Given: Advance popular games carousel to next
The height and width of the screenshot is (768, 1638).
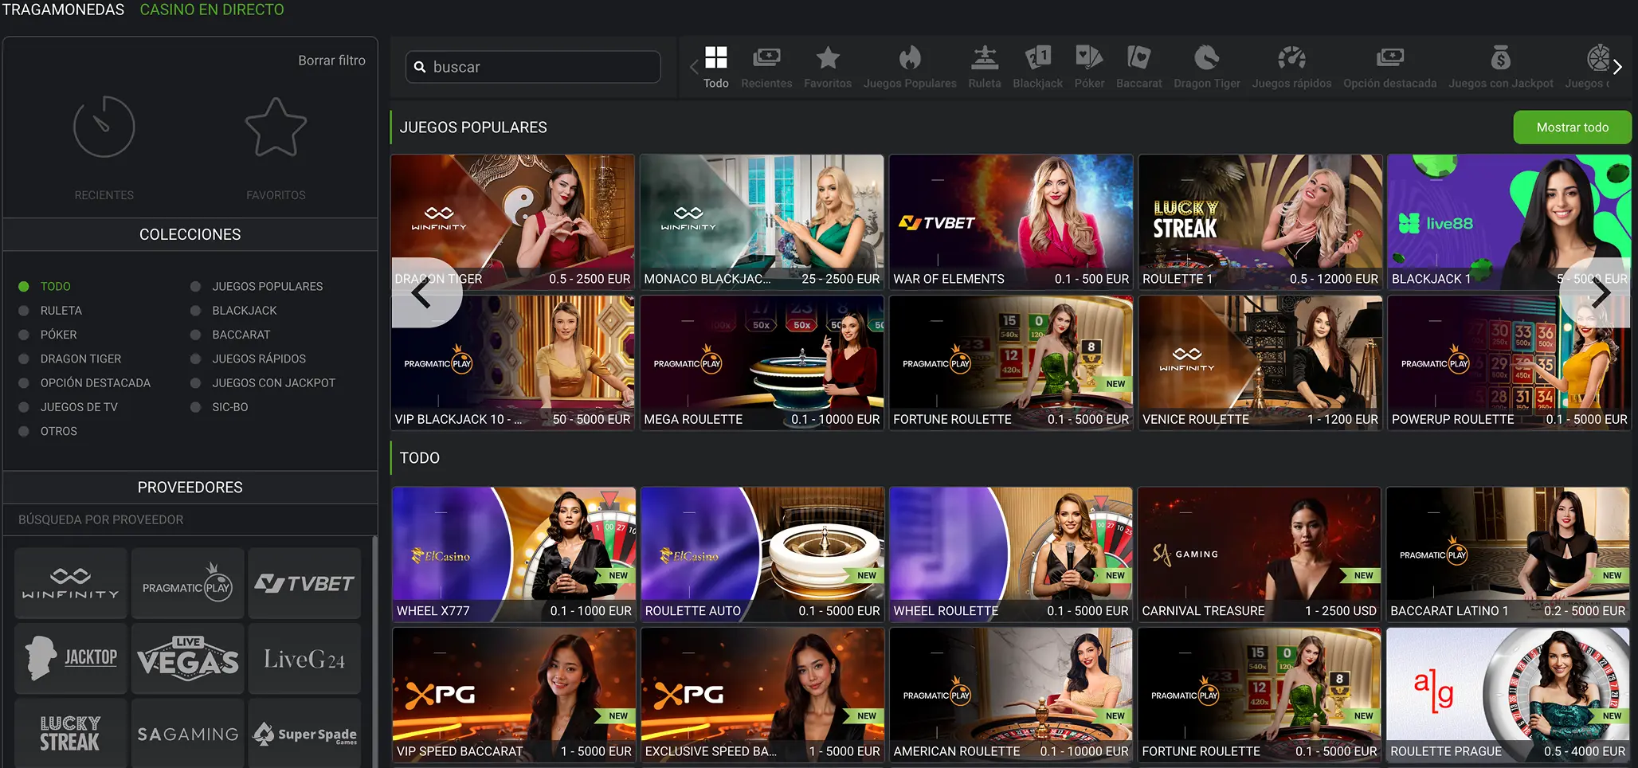Looking at the screenshot, I should point(1600,293).
